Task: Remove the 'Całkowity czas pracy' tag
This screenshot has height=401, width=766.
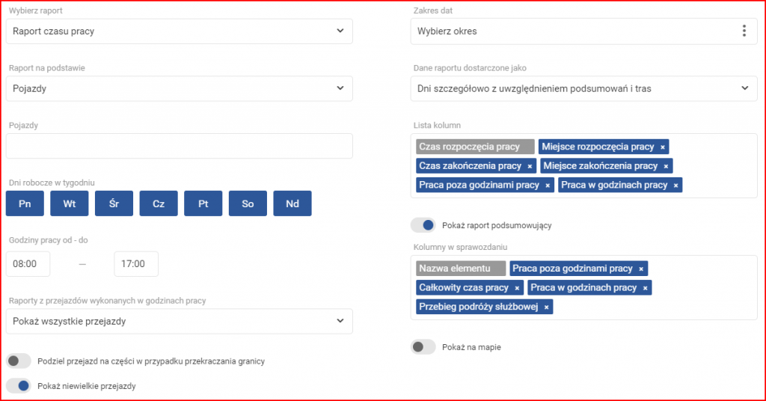Action: click(x=517, y=288)
